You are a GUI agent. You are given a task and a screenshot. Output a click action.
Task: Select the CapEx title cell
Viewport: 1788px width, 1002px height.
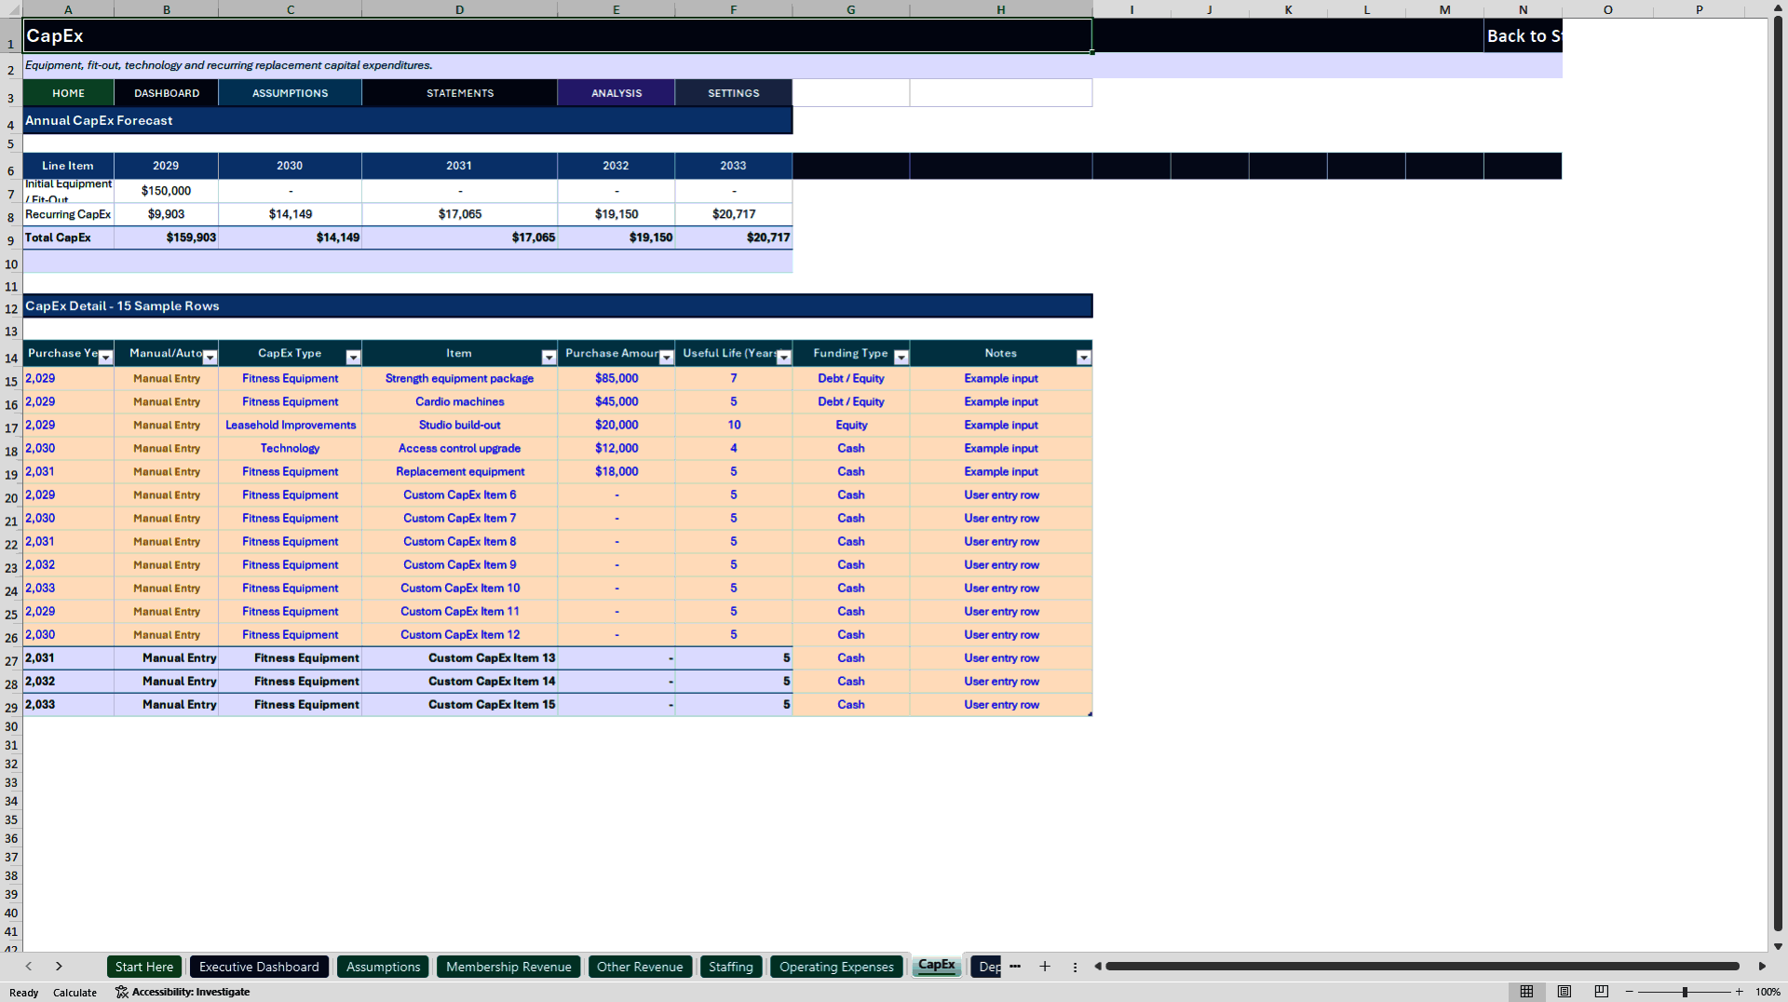(x=557, y=36)
